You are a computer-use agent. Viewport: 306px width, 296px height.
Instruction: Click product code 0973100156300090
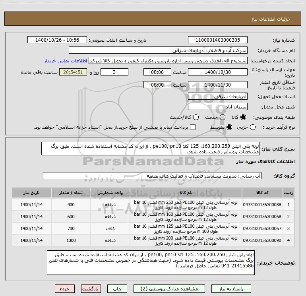pyautogui.click(x=262, y=240)
